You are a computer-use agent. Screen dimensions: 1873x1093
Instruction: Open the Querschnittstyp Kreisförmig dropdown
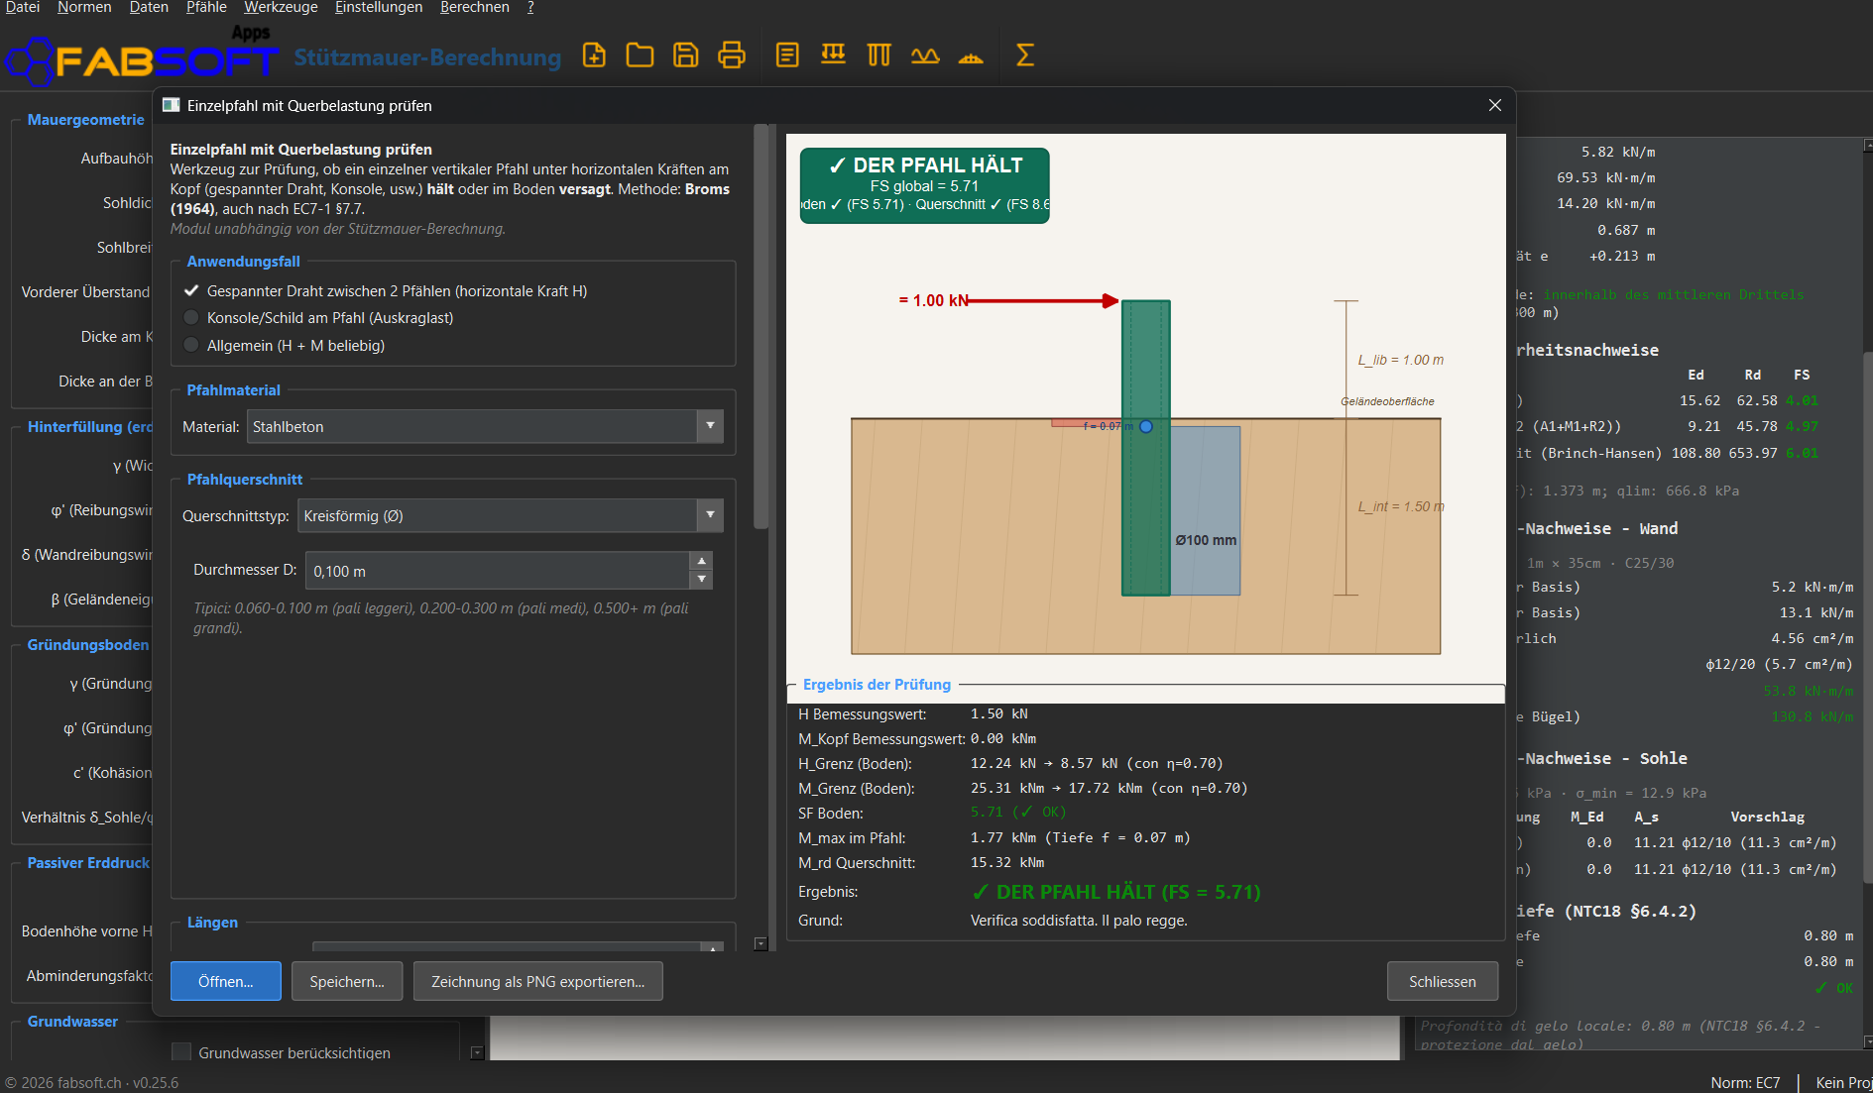511,515
